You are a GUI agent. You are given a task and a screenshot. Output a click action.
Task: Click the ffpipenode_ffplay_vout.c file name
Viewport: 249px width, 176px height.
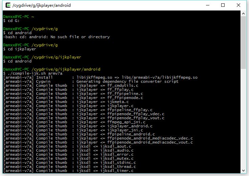136,118
